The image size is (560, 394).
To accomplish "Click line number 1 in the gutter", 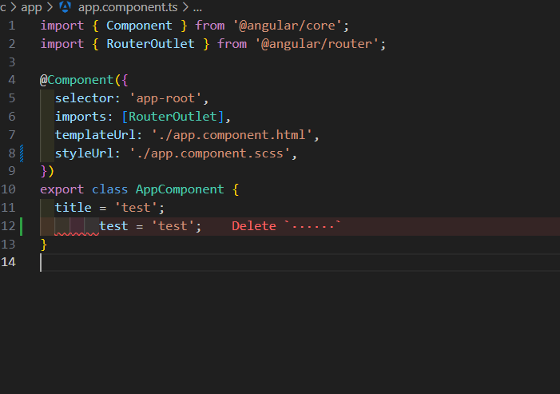I will [x=12, y=26].
